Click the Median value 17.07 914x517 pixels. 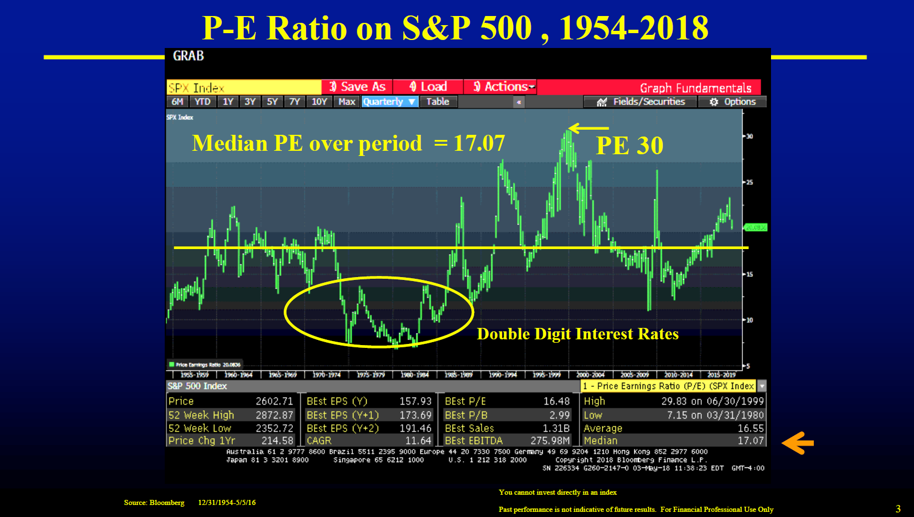[x=751, y=441]
